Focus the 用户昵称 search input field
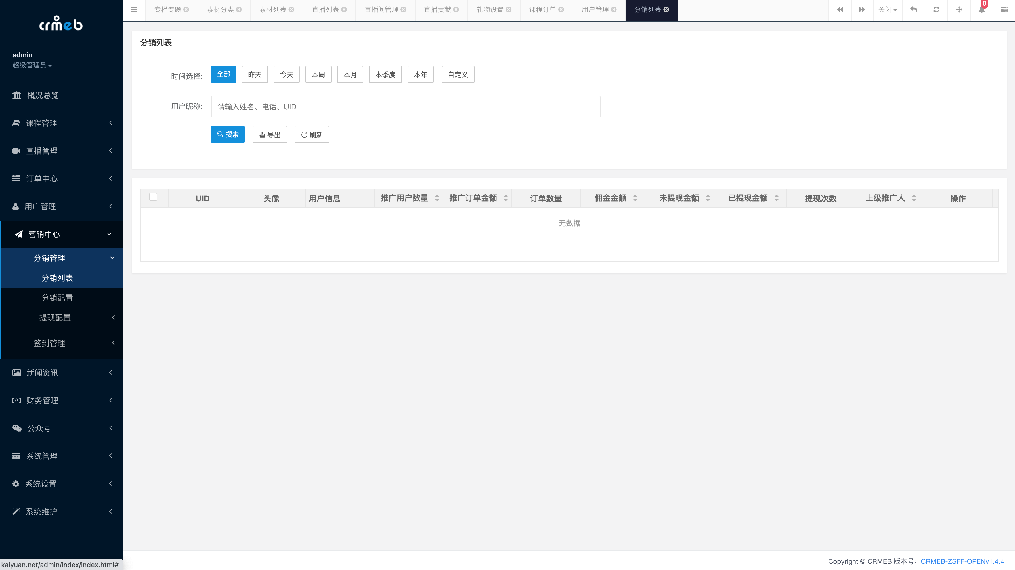The image size is (1015, 570). click(x=405, y=107)
